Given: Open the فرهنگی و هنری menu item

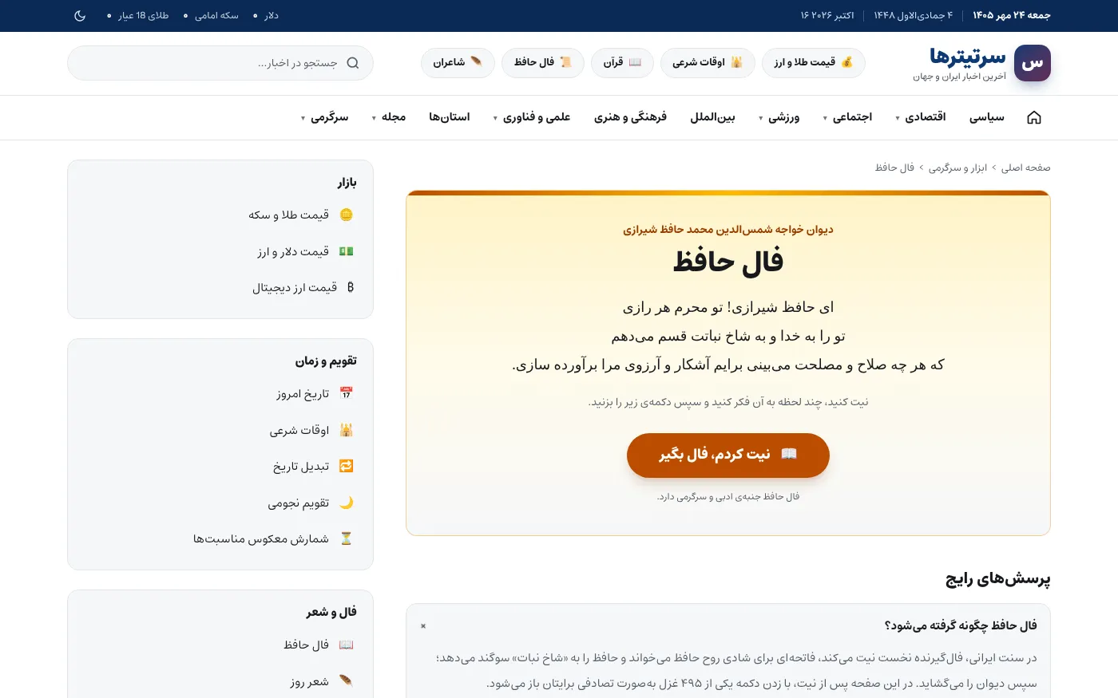Looking at the screenshot, I should [x=630, y=117].
